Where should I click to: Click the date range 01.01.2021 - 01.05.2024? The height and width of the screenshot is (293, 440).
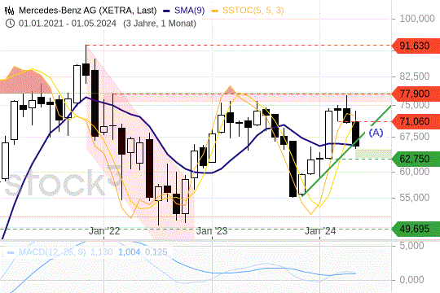coord(68,24)
